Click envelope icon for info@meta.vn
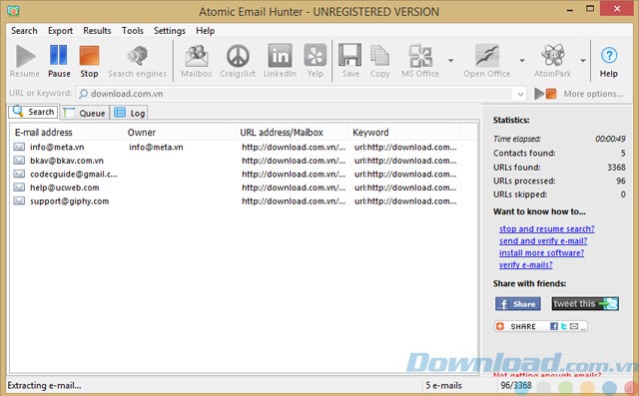 click(x=19, y=147)
